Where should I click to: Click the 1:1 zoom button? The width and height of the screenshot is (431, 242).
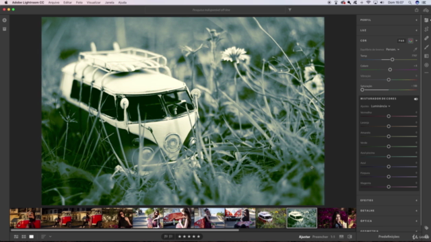point(333,237)
